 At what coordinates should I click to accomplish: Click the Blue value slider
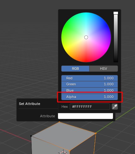[90, 90]
